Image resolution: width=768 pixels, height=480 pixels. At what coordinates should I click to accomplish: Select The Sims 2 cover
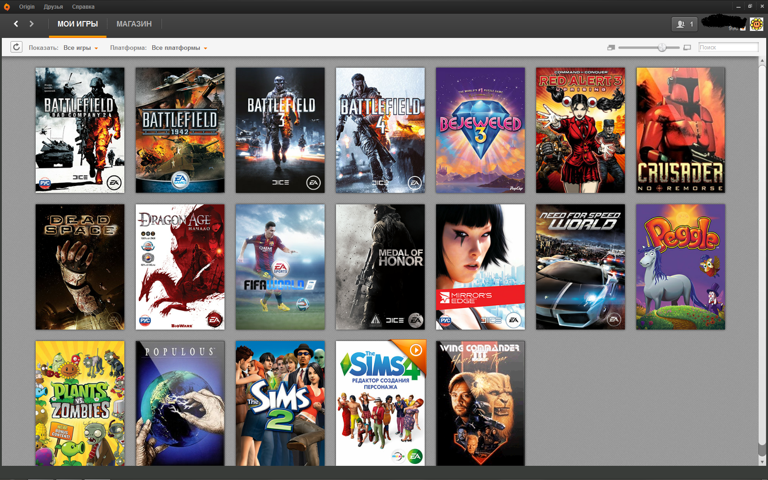(280, 403)
